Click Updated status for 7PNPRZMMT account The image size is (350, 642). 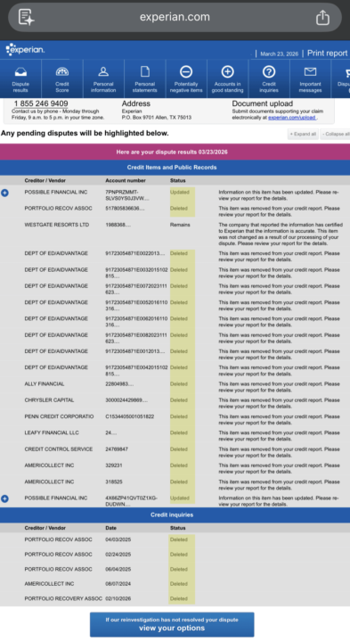pos(180,192)
